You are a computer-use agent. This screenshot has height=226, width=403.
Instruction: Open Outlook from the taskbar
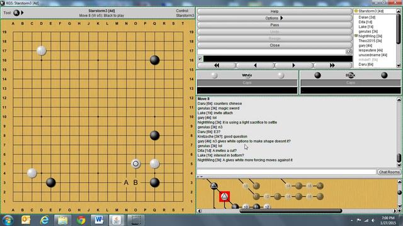(x=26, y=220)
